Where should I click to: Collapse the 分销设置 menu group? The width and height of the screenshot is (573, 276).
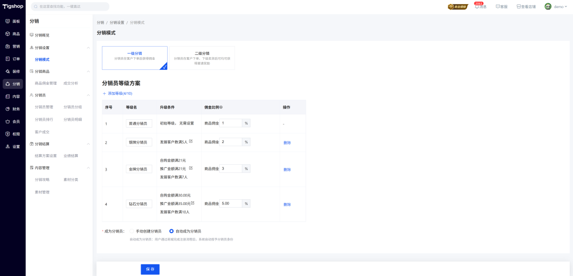[x=88, y=48]
